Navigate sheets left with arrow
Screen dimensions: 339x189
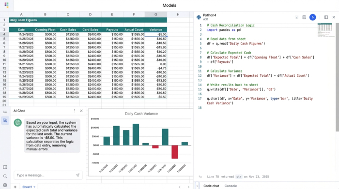180,187
